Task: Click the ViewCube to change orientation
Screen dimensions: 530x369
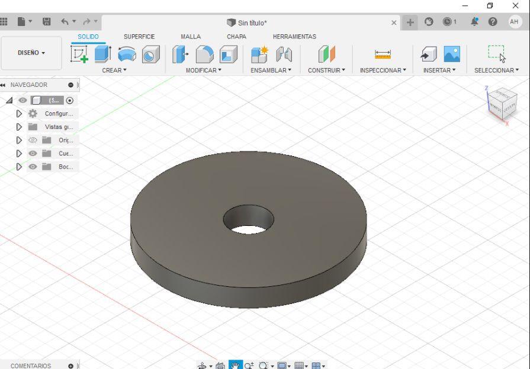Action: (503, 103)
